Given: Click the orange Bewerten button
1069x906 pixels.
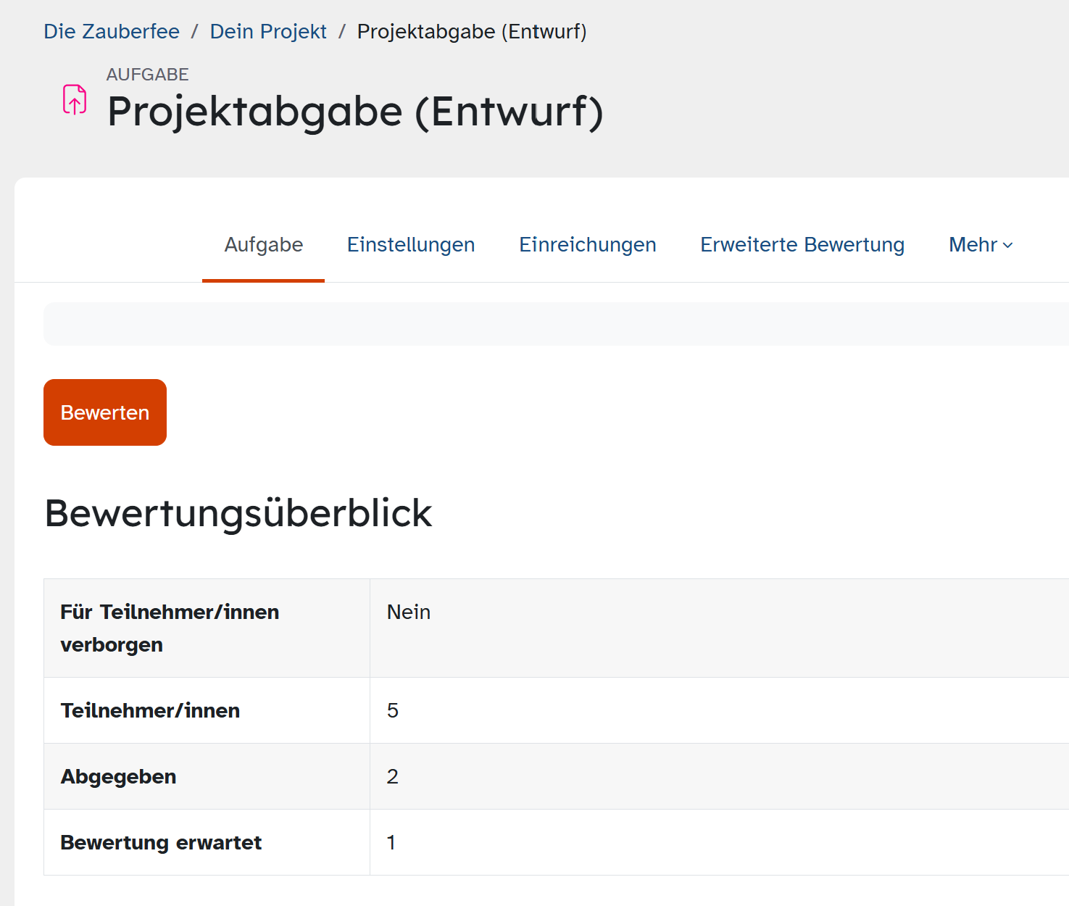Looking at the screenshot, I should coord(105,412).
